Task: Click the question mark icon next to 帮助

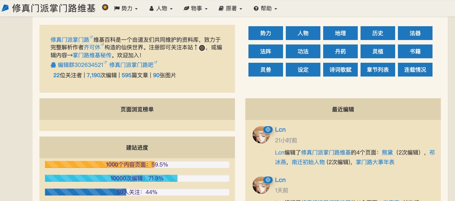Action: click(256, 8)
